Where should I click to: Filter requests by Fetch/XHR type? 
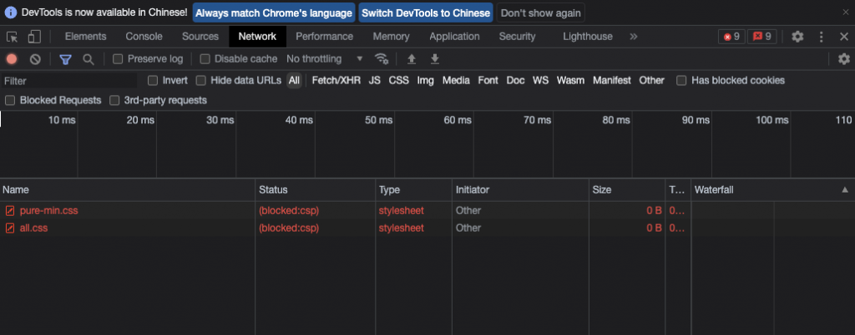click(x=336, y=80)
